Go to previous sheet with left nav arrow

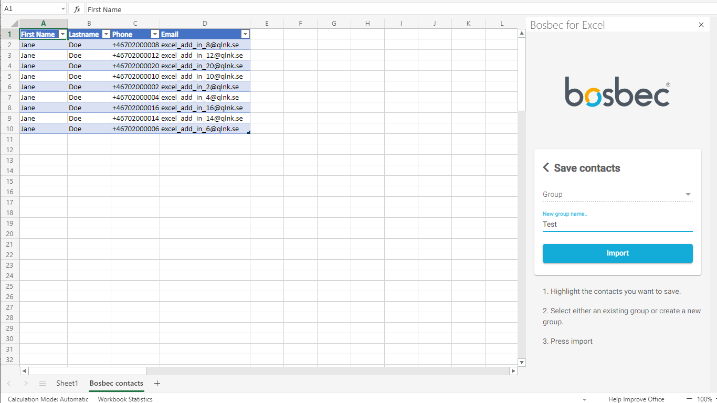(9, 384)
